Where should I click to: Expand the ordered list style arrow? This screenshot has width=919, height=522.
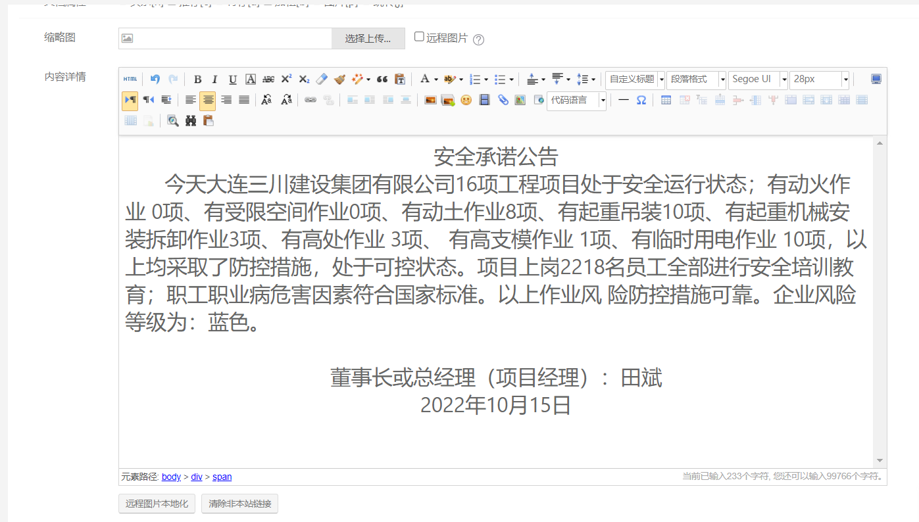485,80
